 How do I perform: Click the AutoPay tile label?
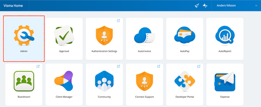[x=185, y=51]
